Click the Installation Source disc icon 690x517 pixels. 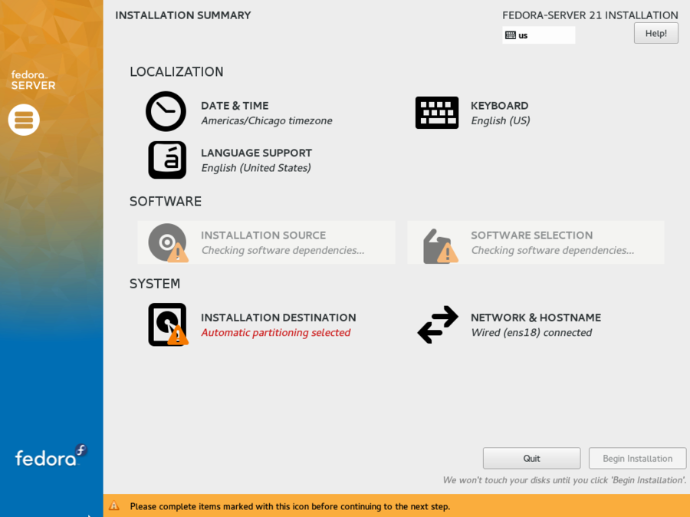167,242
